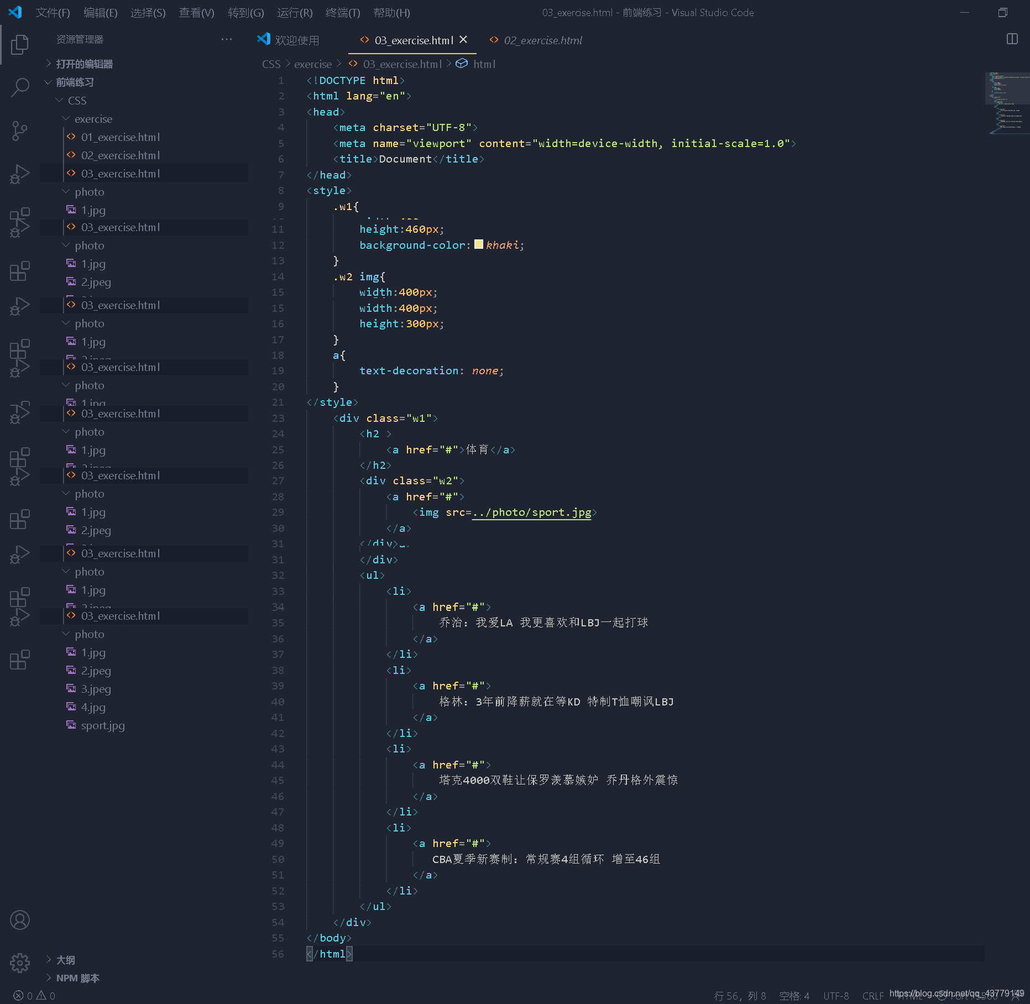The image size is (1030, 1004).
Task: Click the HTML icon on 02_exercise.html tab
Action: [494, 40]
